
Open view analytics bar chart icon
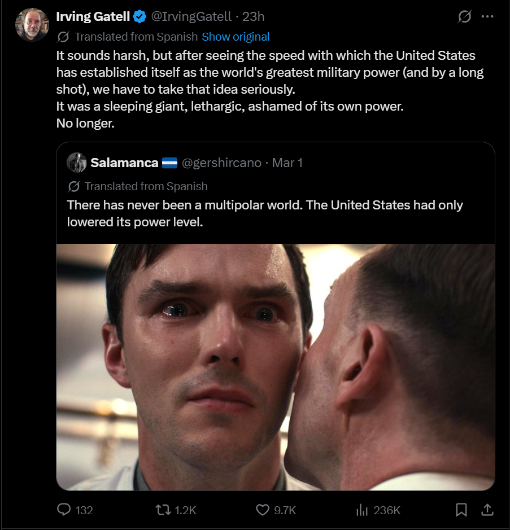click(361, 510)
